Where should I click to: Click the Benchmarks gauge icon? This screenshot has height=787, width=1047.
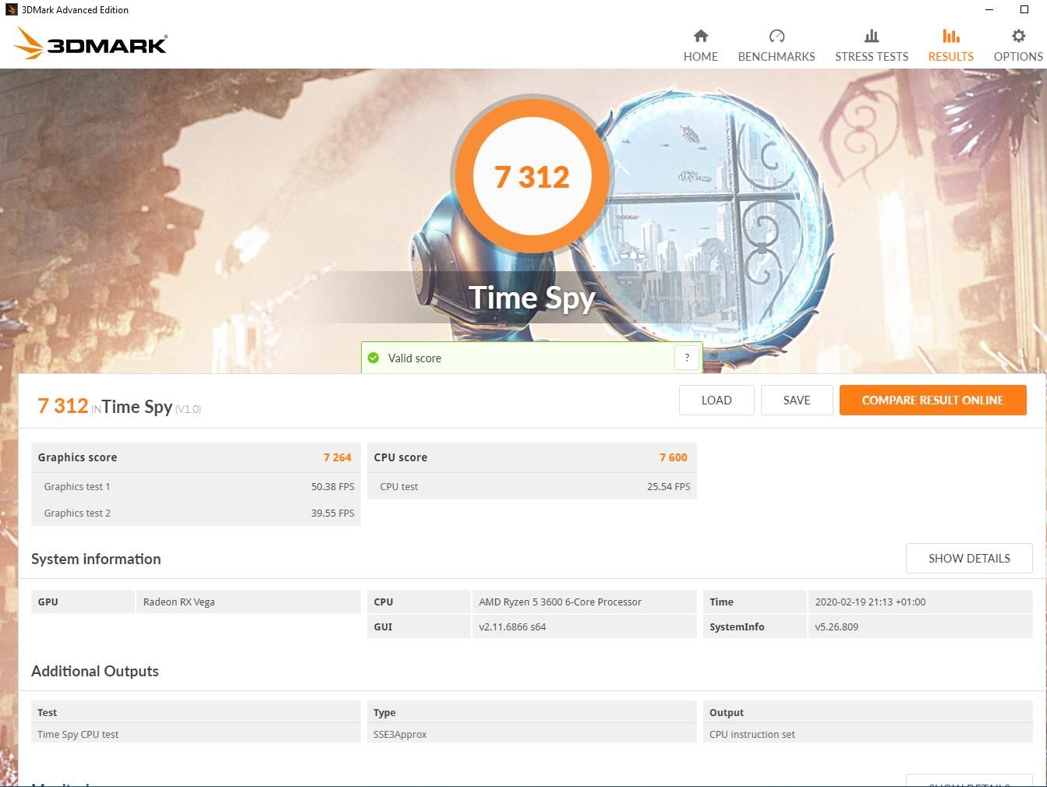[x=776, y=36]
